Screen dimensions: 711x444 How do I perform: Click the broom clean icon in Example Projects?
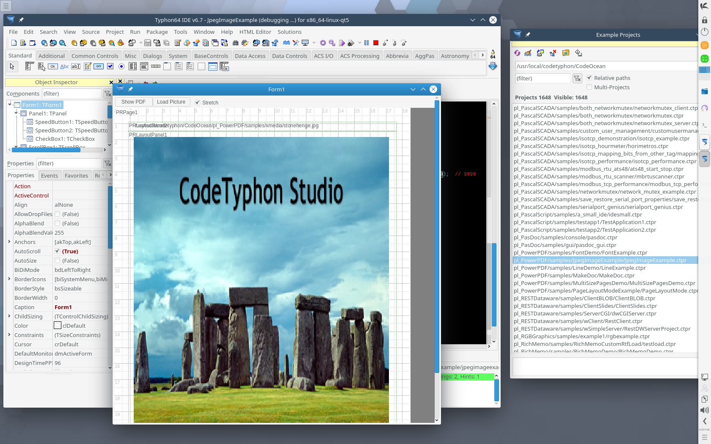[528, 53]
